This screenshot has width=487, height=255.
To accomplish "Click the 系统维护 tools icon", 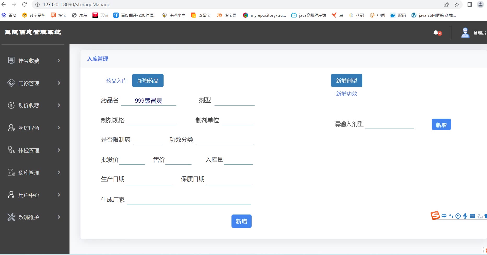I will point(11,217).
